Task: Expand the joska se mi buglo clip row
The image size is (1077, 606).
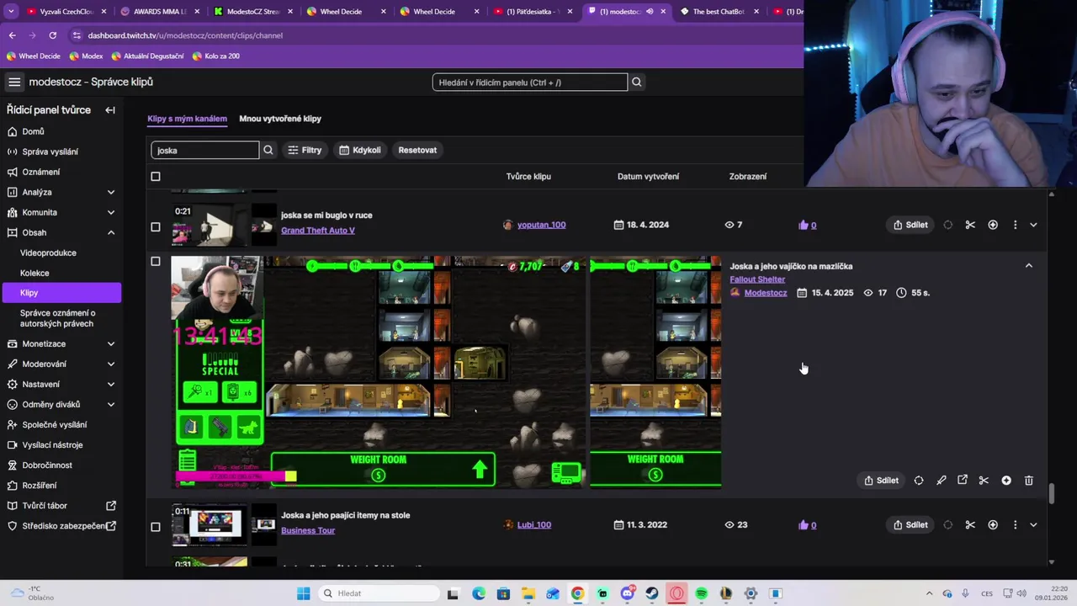Action: pyautogui.click(x=1033, y=225)
